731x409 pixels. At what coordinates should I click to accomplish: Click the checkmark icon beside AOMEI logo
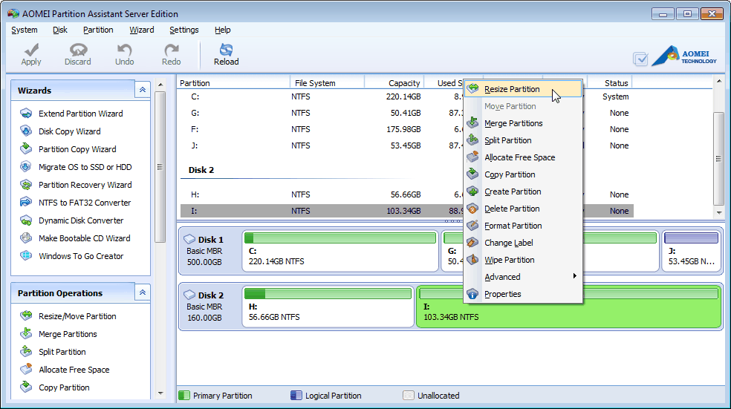pos(640,59)
